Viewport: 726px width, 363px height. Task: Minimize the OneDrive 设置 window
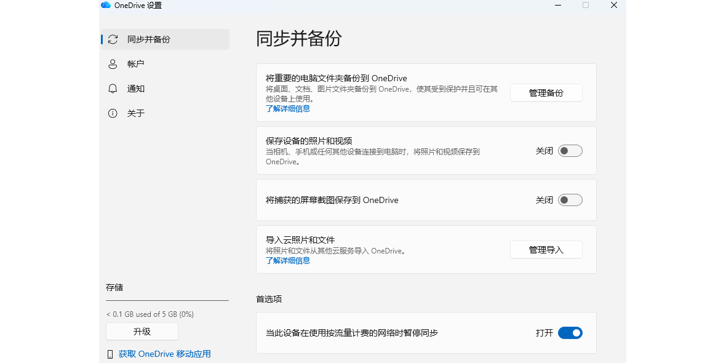pyautogui.click(x=558, y=5)
